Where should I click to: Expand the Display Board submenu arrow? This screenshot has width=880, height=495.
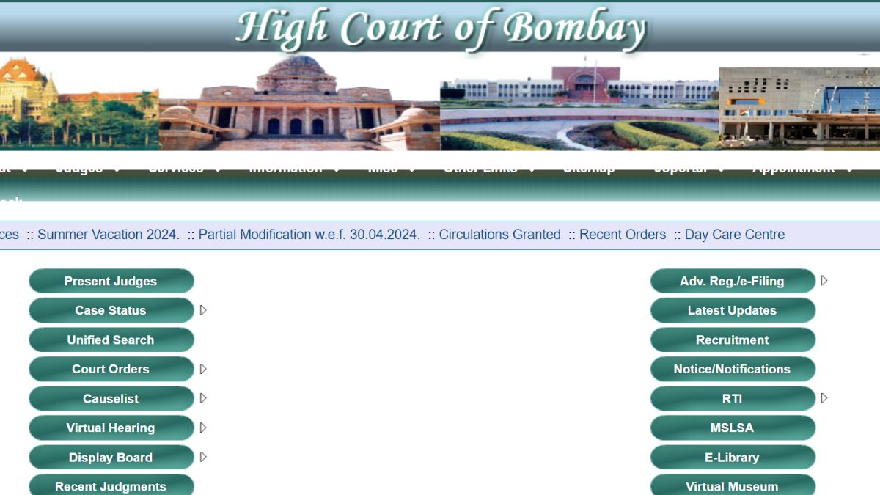pyautogui.click(x=203, y=457)
